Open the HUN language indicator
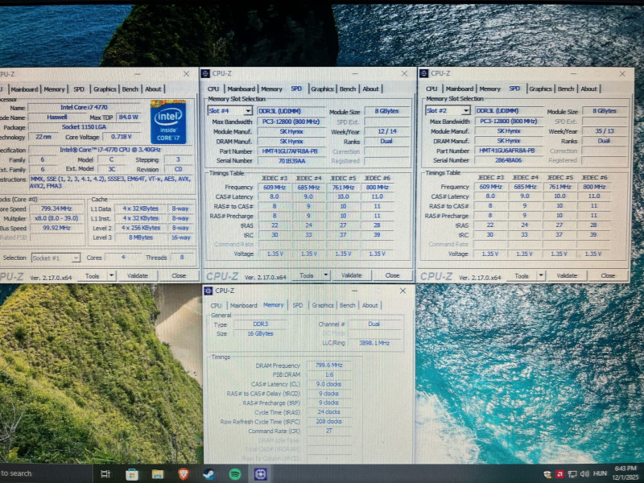 click(600, 474)
